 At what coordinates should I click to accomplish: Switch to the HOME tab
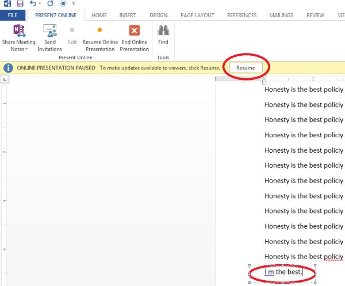(x=99, y=15)
